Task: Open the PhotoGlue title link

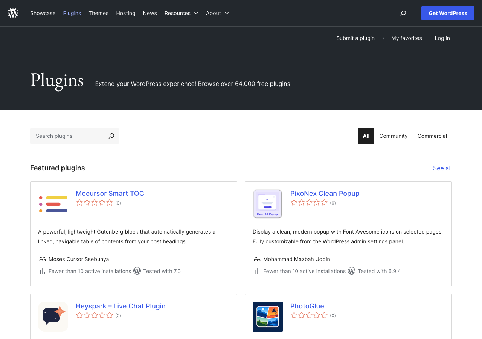Action: point(307,306)
